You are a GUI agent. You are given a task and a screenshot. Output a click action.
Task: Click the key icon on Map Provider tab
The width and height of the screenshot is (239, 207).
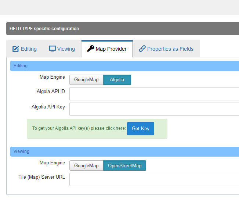tap(91, 49)
